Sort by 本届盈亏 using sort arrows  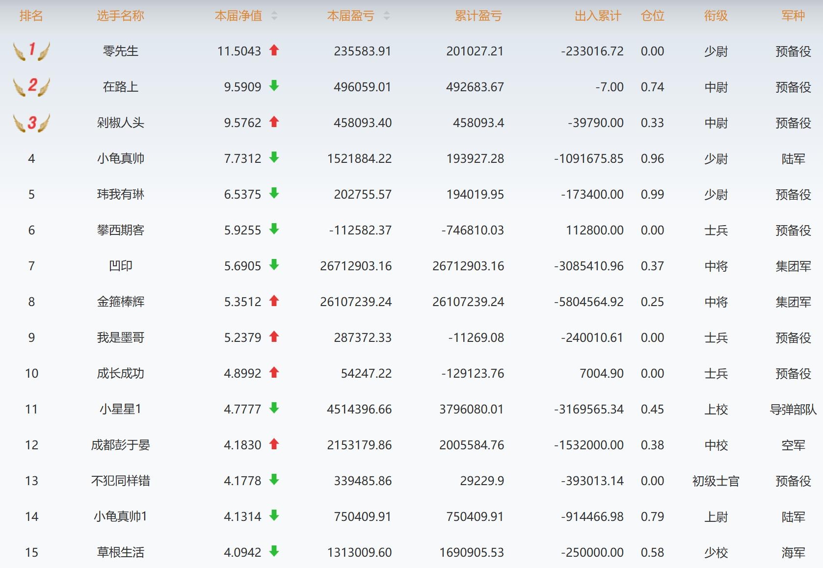(x=387, y=16)
